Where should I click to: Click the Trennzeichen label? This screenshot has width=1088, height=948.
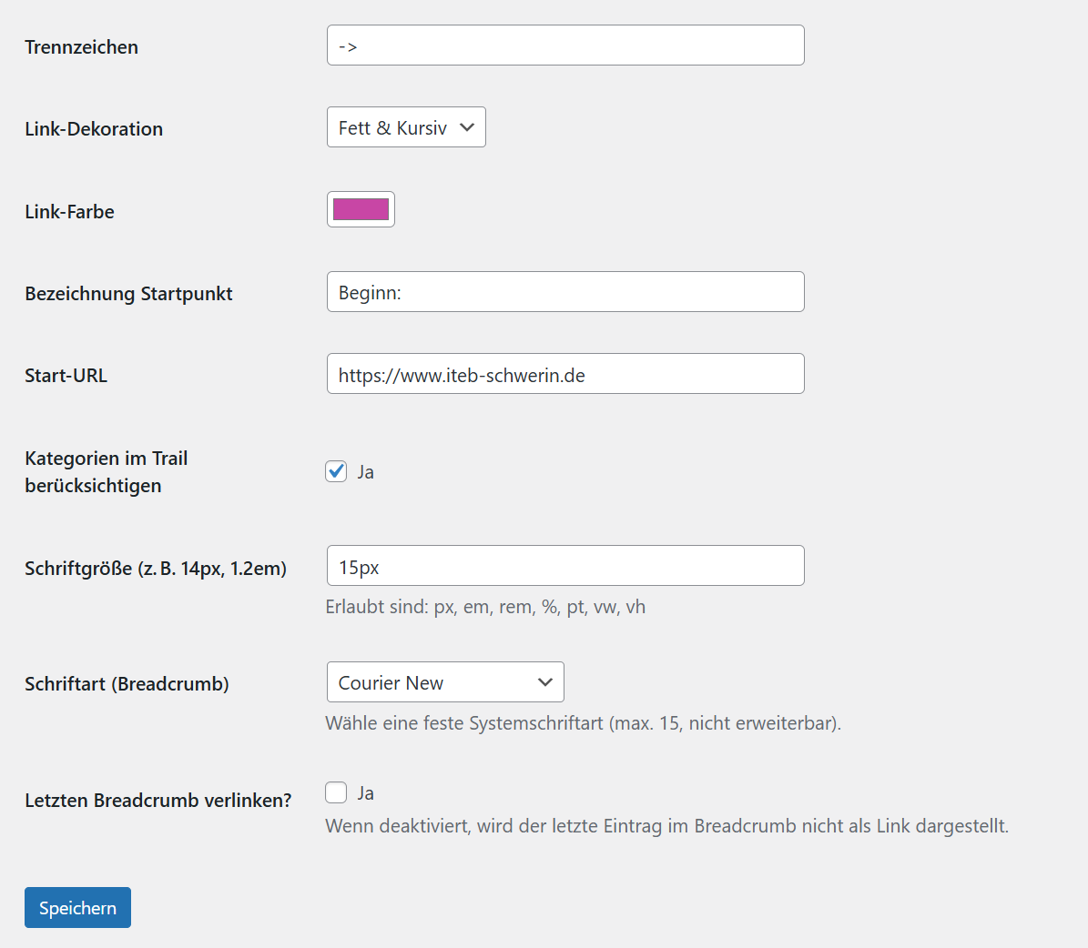pyautogui.click(x=82, y=47)
